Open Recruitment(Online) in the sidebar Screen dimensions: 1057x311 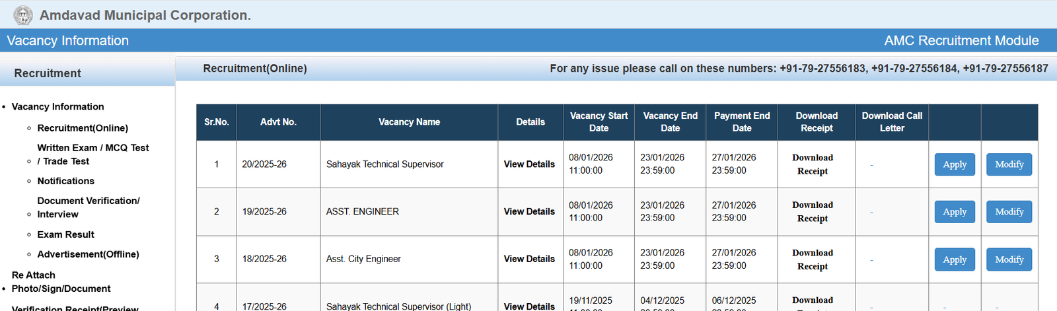pyautogui.click(x=83, y=128)
